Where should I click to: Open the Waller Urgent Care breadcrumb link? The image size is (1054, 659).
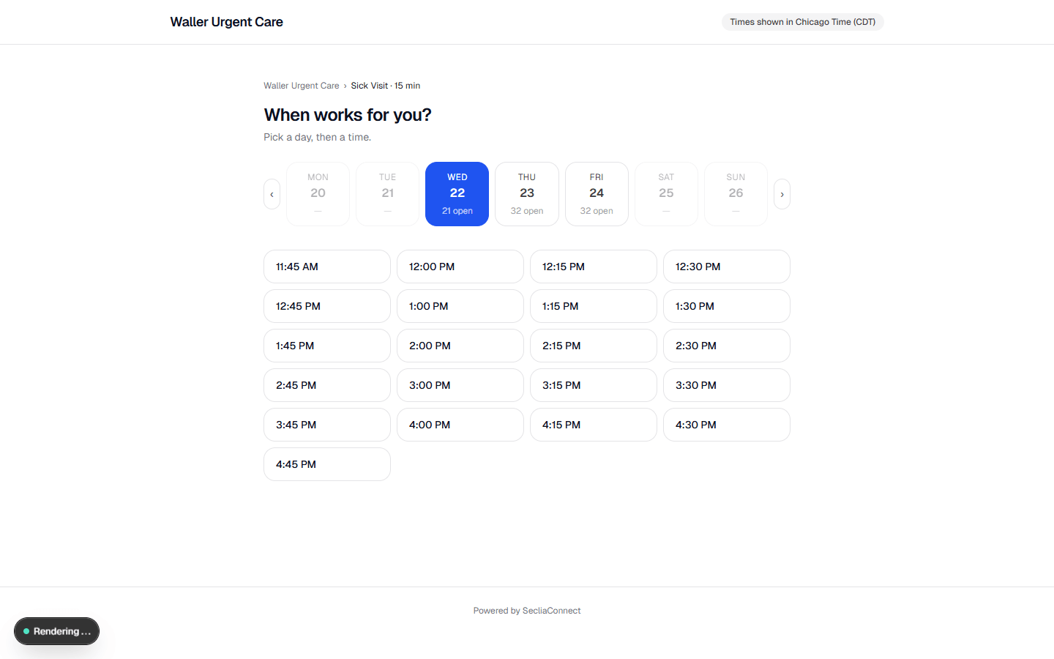(301, 86)
